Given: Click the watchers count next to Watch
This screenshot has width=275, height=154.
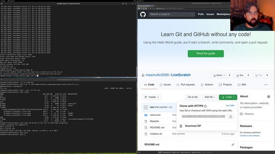Looking at the screenshot, I should 229,75.
